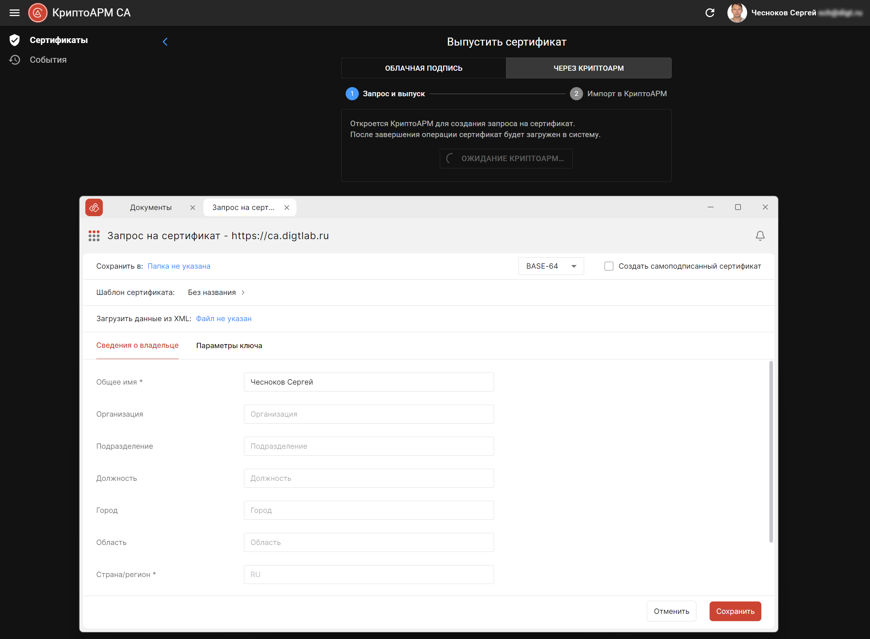Open the nine-dot apps grid menu
This screenshot has width=870, height=639.
click(94, 236)
